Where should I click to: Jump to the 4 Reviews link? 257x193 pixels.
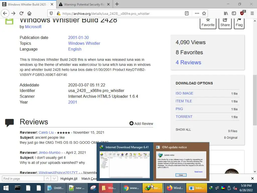(x=188, y=62)
